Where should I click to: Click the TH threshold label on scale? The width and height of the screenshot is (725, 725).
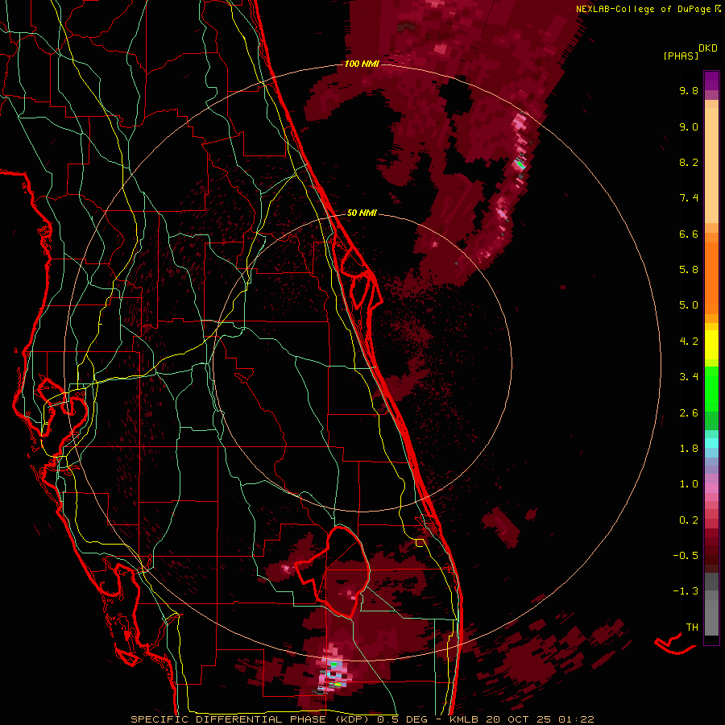pos(692,628)
